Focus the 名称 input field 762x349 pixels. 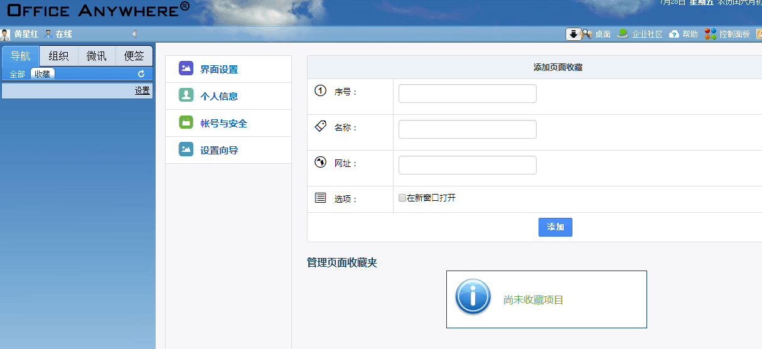click(x=468, y=129)
